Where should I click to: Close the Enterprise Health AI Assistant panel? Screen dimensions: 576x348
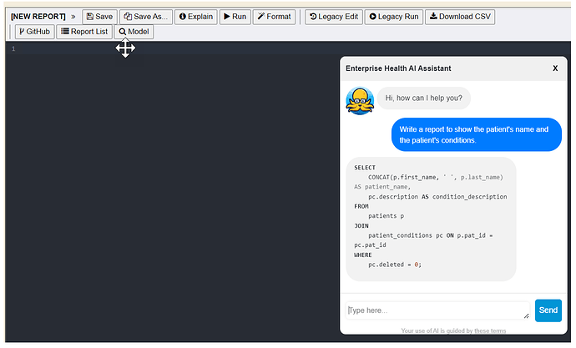coord(555,68)
